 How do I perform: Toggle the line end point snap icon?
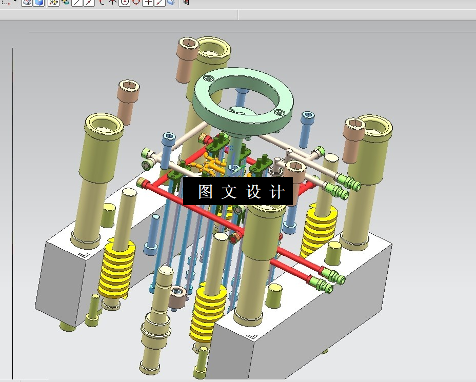pyautogui.click(x=89, y=3)
